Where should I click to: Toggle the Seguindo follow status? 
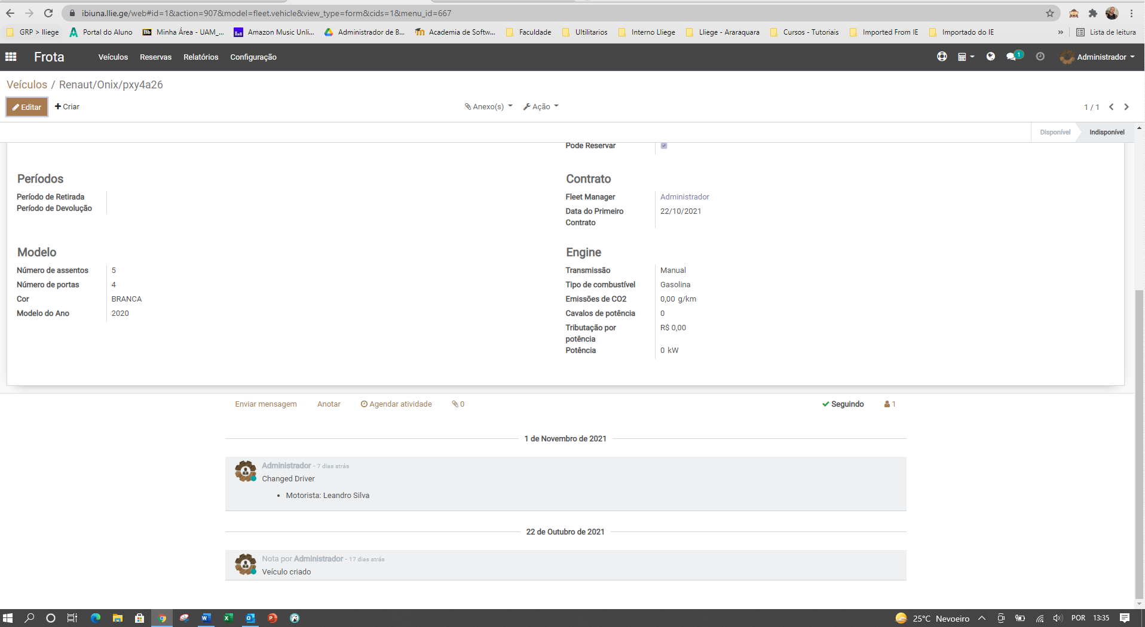pos(843,404)
